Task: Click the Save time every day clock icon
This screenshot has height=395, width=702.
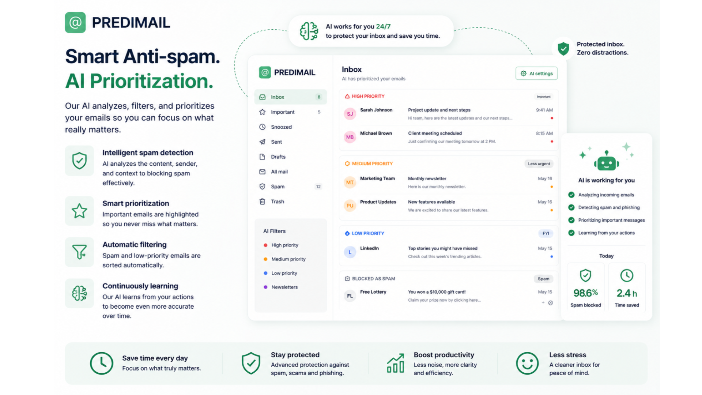Action: click(102, 363)
